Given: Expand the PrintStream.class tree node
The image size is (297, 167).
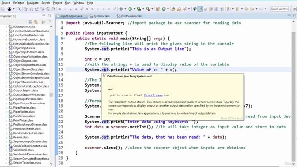Looking at the screenshot, I should 6,116.
